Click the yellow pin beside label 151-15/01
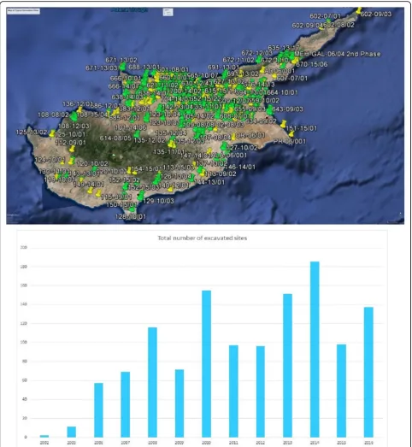 click(283, 124)
